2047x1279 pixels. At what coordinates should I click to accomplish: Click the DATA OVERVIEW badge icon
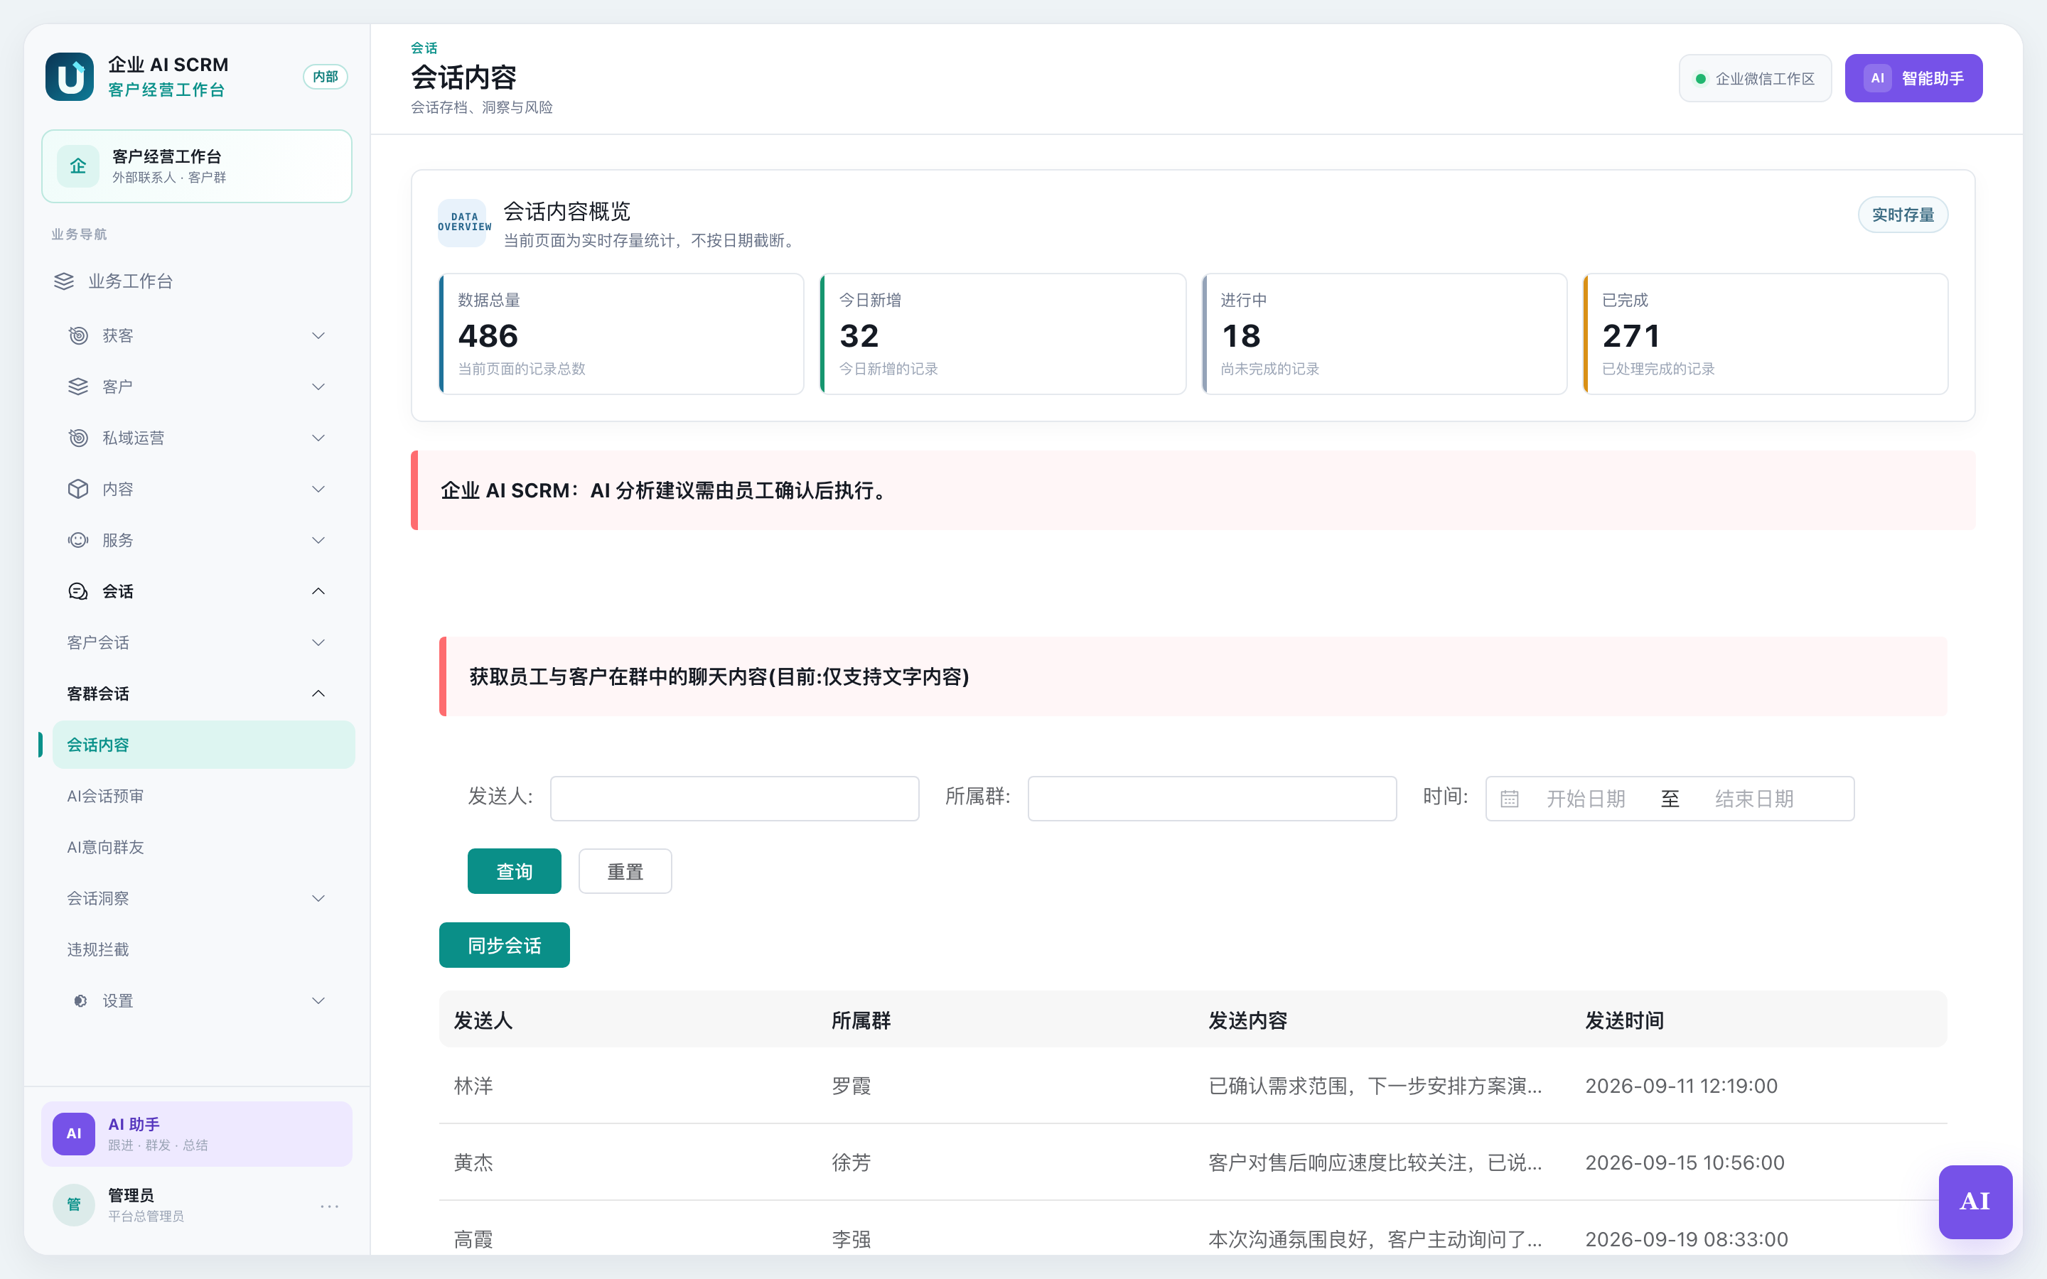click(463, 223)
